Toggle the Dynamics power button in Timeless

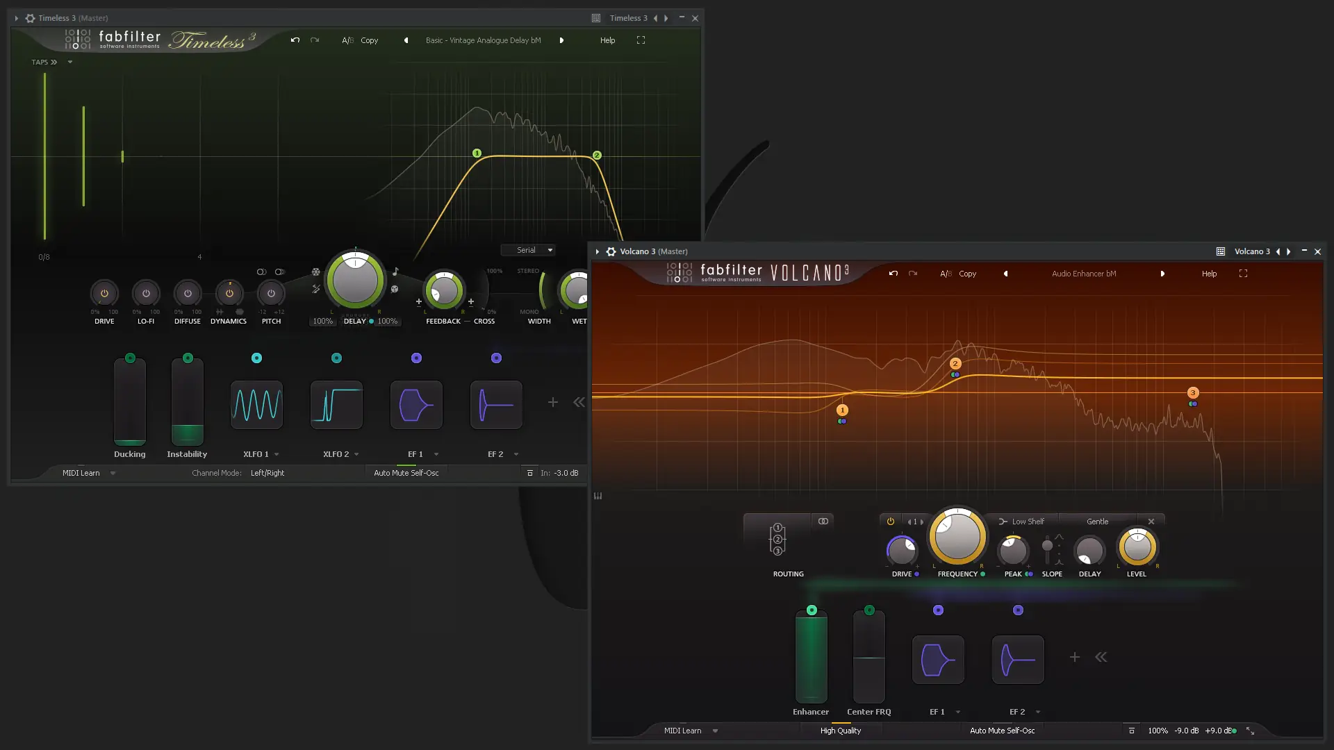pos(229,294)
